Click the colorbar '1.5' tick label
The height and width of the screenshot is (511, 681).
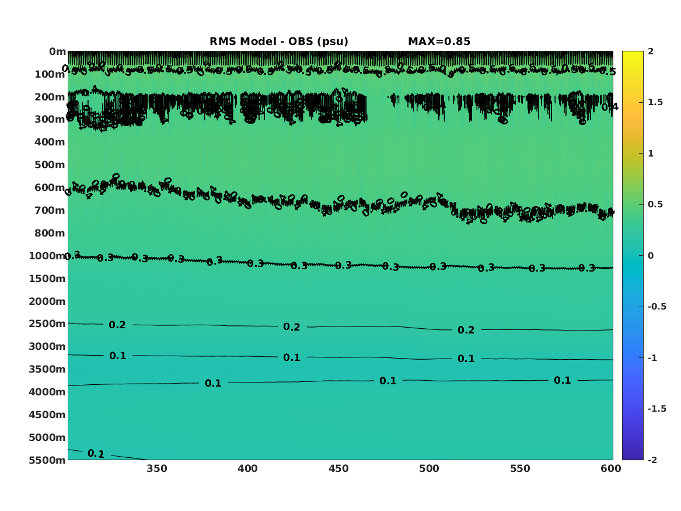point(655,103)
